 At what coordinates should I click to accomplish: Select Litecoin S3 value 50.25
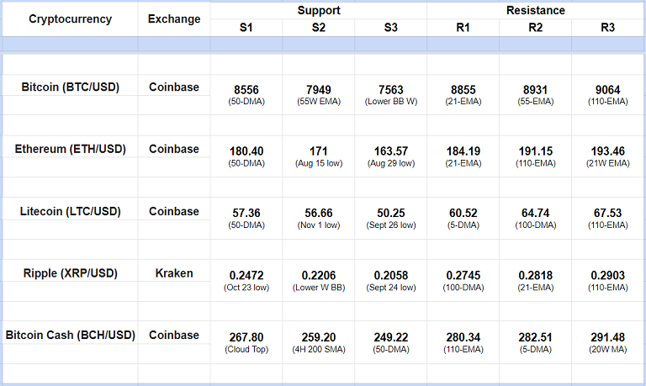390,213
